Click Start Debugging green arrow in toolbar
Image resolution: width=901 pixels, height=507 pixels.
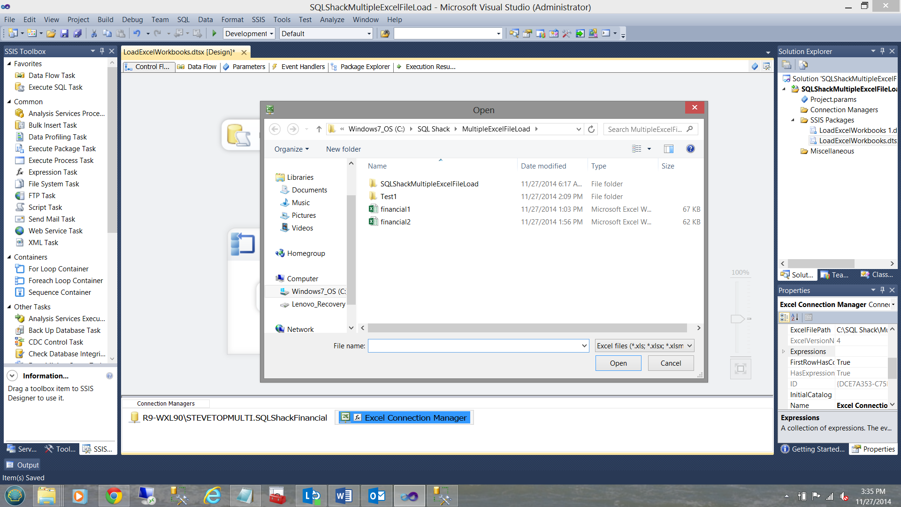(x=214, y=33)
